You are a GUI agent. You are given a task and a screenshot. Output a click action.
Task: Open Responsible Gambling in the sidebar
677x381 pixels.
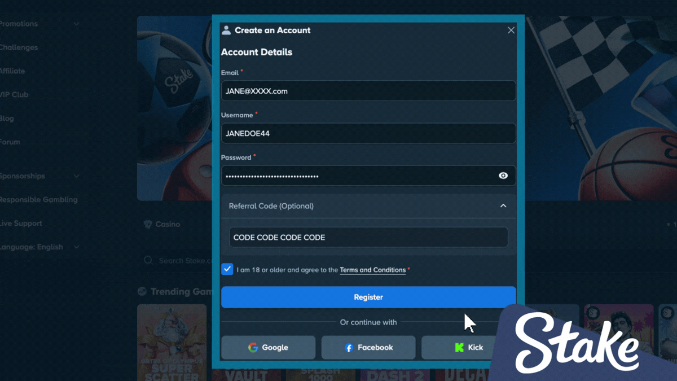click(38, 200)
